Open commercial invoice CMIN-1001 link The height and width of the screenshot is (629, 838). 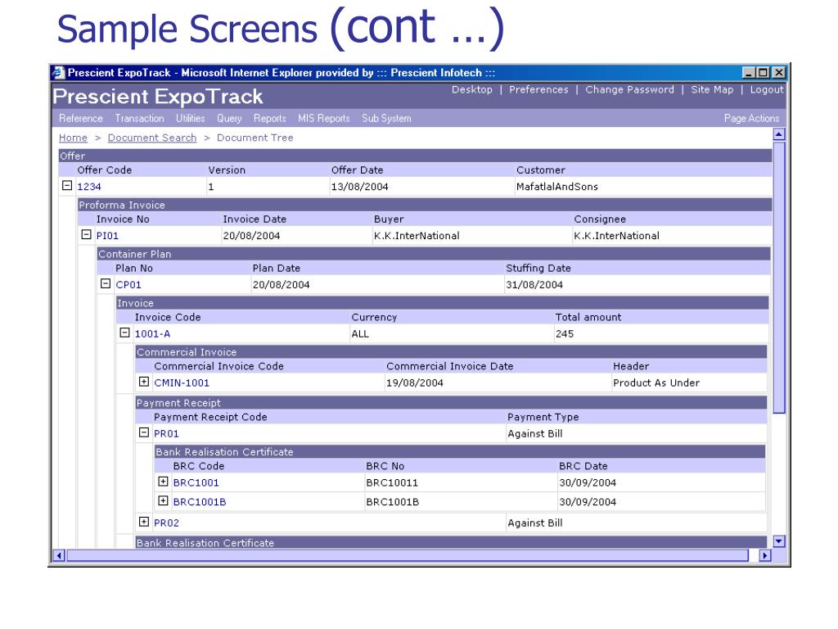182,383
